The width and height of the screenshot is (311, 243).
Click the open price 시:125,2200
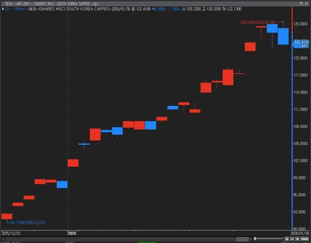click(x=191, y=9)
